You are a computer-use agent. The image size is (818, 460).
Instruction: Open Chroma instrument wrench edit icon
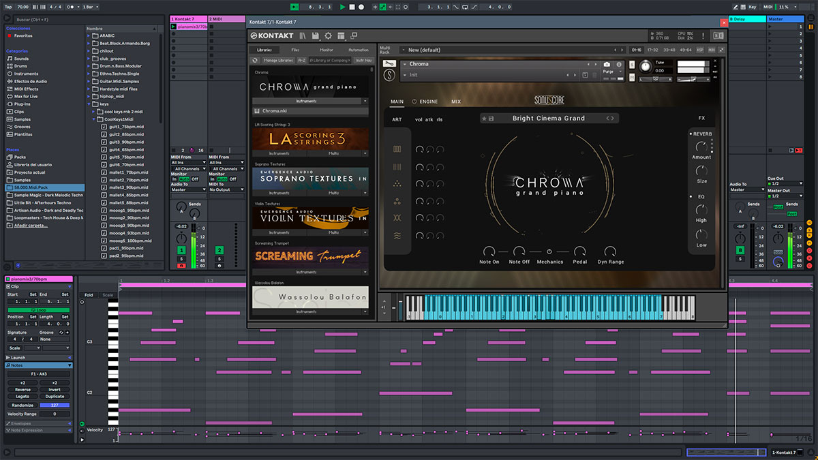tap(390, 64)
